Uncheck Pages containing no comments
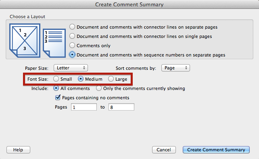Image resolution: width=259 pixels, height=159 pixels. point(58,97)
